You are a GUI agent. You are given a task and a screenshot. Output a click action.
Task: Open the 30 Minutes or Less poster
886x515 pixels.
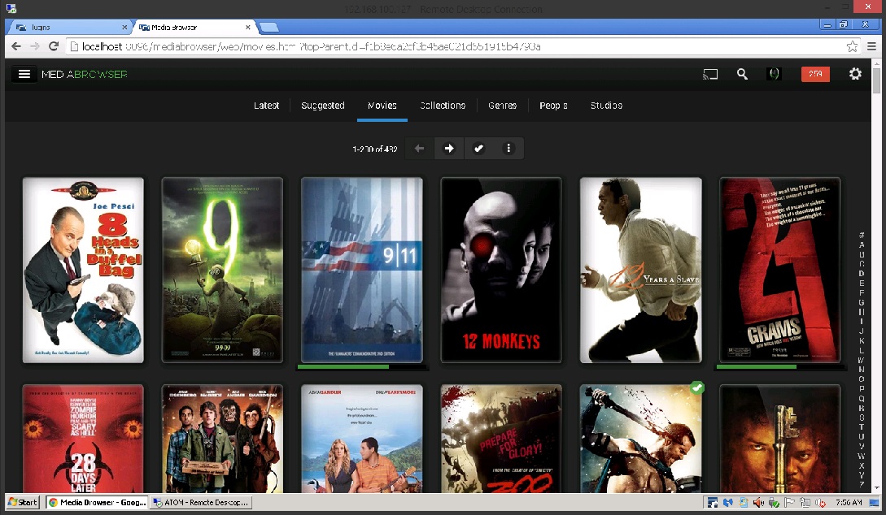222,439
